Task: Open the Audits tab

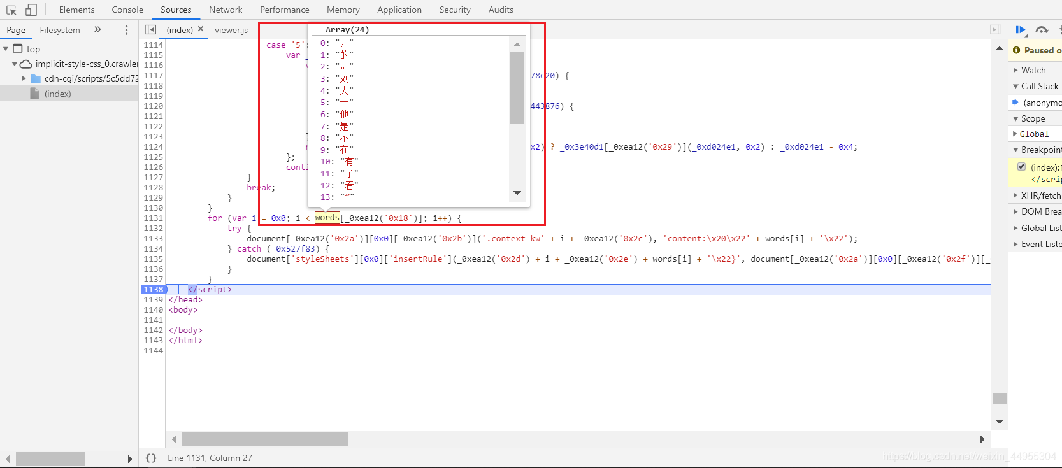Action: [x=501, y=10]
